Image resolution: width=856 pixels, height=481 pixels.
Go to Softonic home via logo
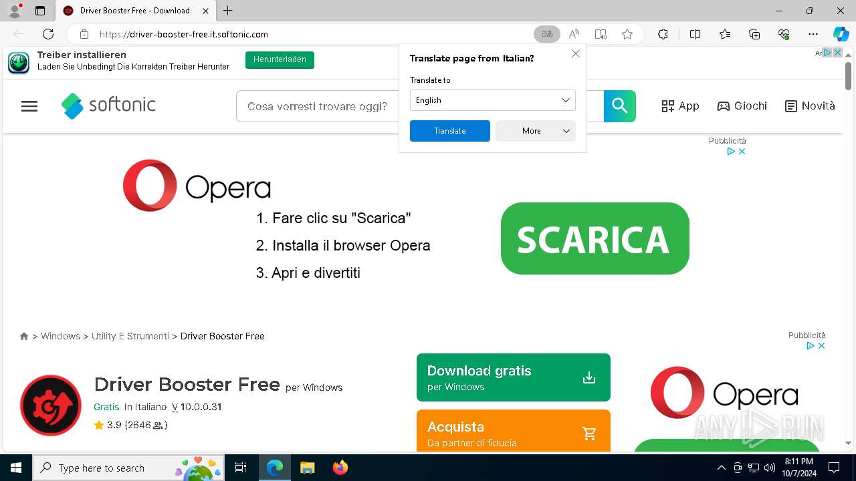(108, 106)
